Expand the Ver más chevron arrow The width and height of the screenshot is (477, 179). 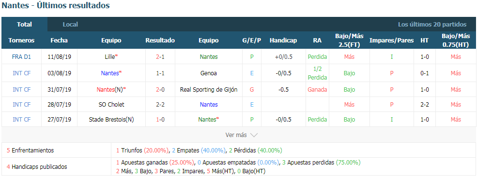pyautogui.click(x=254, y=135)
